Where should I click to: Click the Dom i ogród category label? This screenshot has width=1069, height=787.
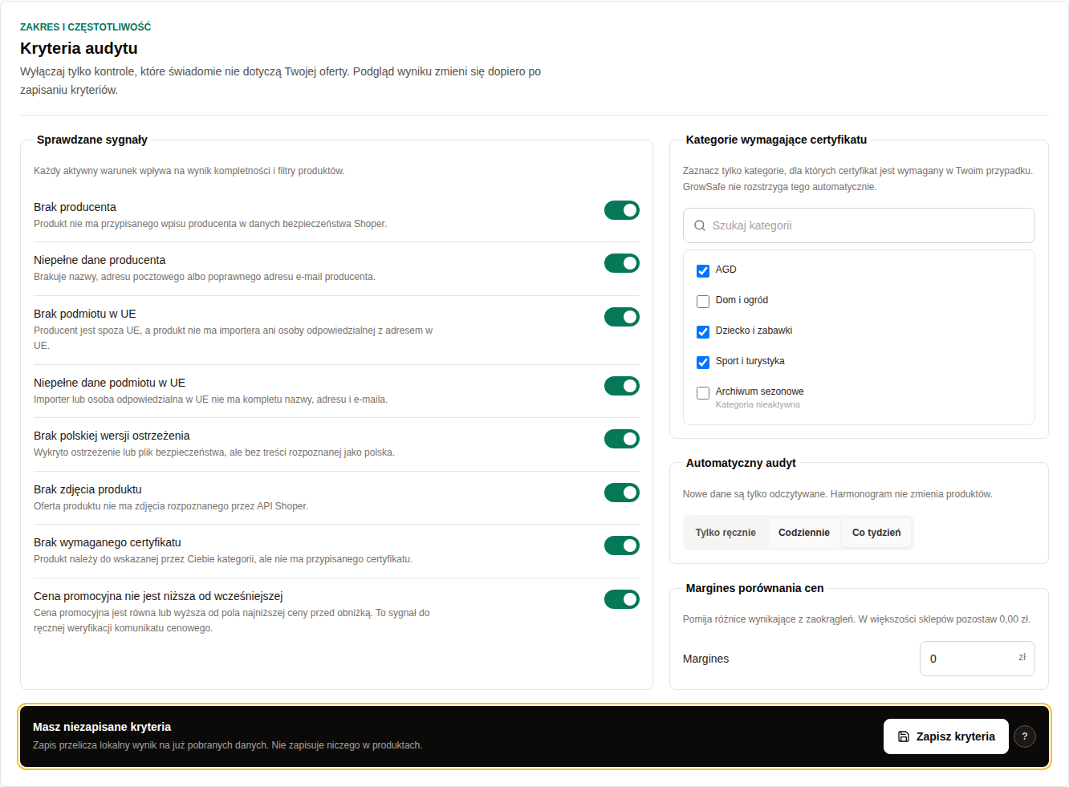point(742,300)
